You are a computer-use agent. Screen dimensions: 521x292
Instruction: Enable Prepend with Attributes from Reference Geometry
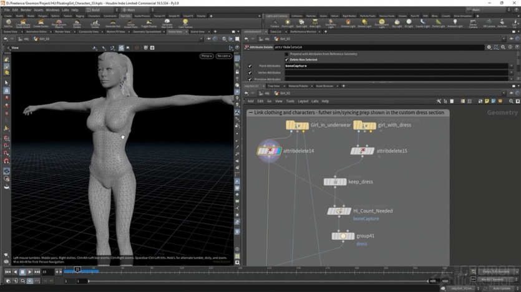pos(286,54)
